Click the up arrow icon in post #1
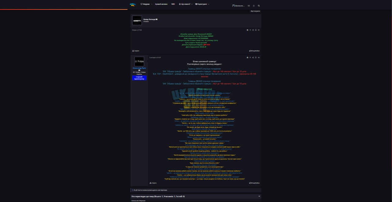392x202 pixels. pos(250,30)
